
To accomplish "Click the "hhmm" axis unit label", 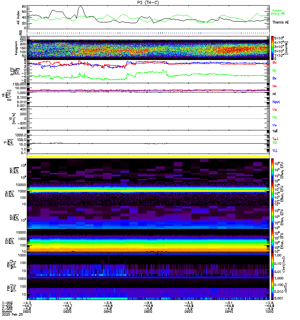I will pyautogui.click(x=6, y=312).
